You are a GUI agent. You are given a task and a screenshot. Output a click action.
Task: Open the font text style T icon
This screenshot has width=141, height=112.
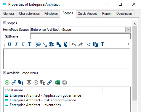coord(102,44)
